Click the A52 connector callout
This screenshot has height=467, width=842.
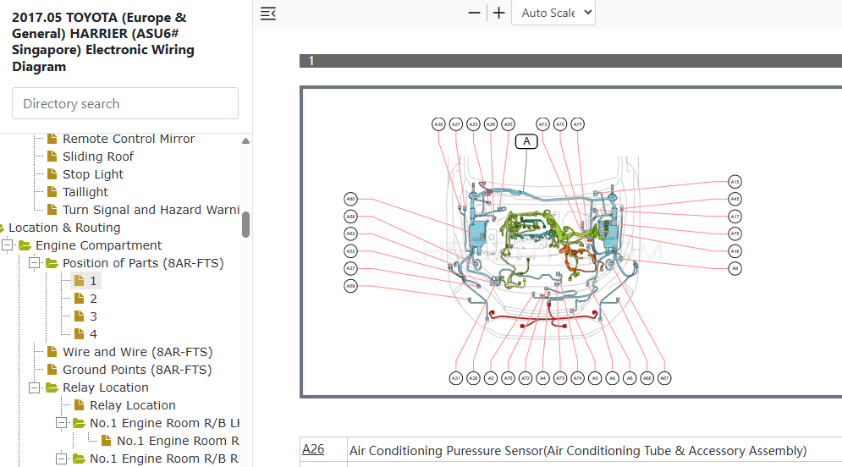[x=350, y=250]
